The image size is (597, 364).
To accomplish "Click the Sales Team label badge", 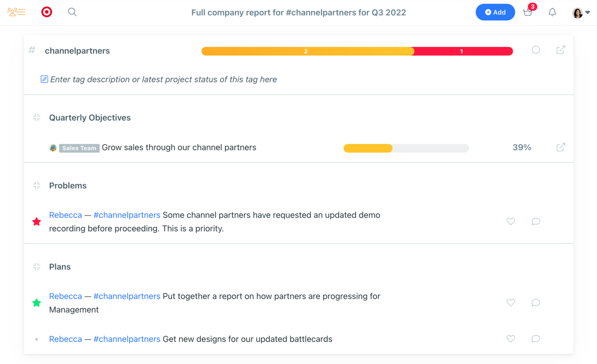I will (79, 148).
